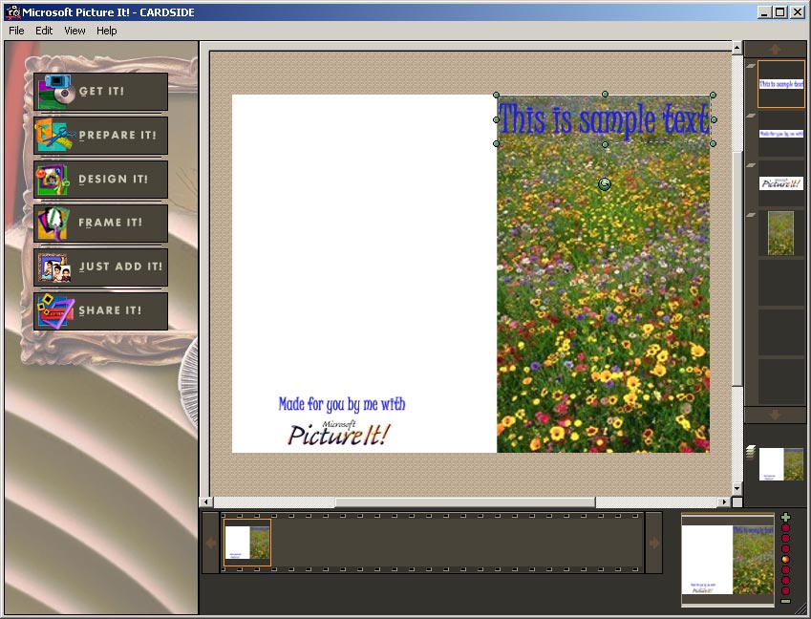
Task: Select the Picture It! logo layer thumbnail
Action: click(x=781, y=183)
